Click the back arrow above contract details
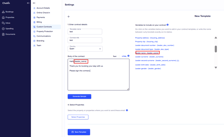 [x=69, y=16]
